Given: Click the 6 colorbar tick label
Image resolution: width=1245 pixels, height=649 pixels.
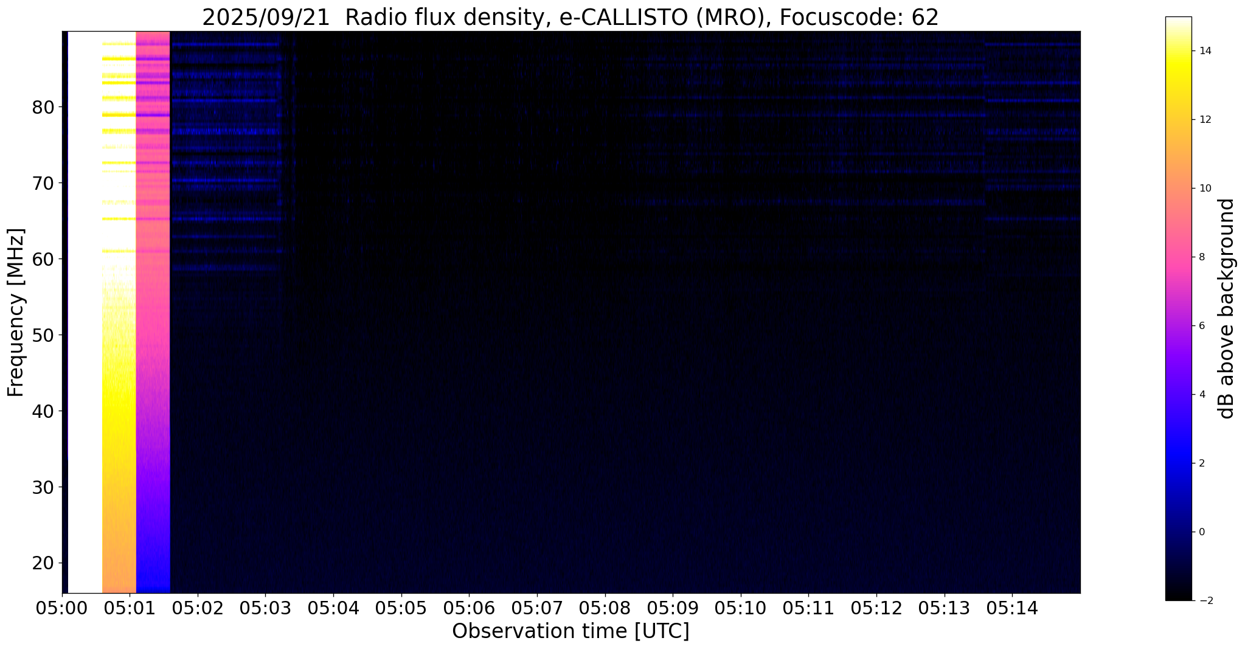Looking at the screenshot, I should 1201,326.
